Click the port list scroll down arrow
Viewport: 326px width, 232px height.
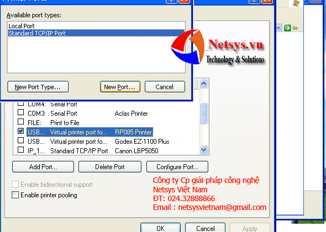coord(203,149)
